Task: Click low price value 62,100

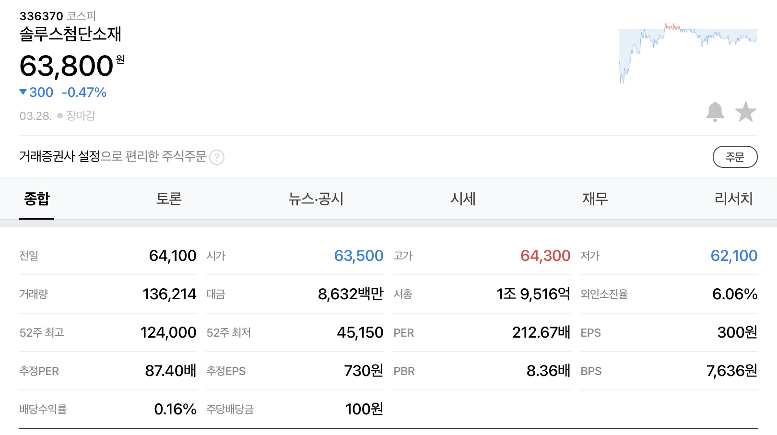Action: (734, 256)
